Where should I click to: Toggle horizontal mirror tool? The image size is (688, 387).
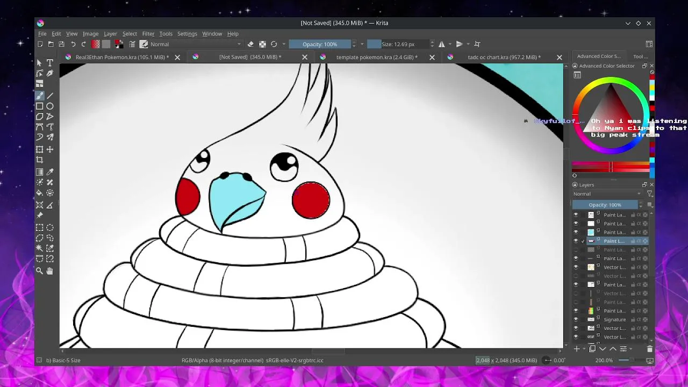coord(442,44)
